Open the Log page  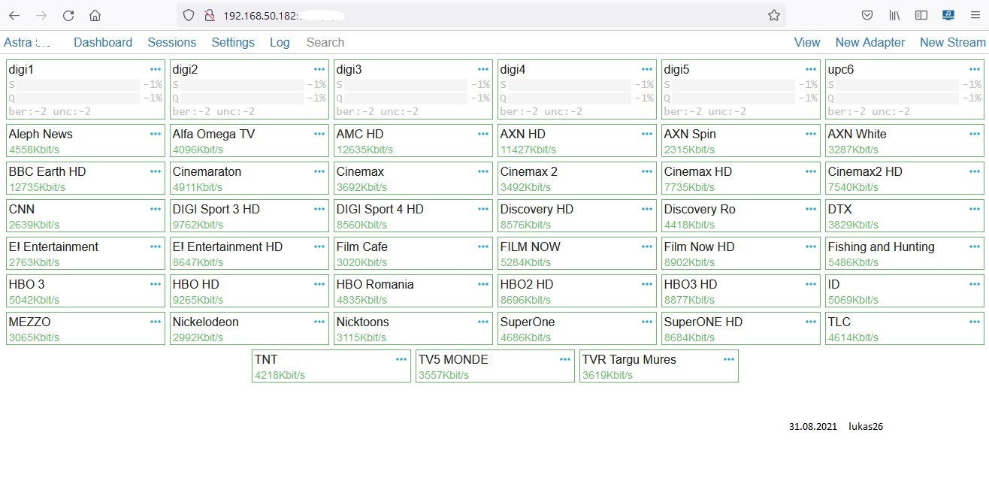[280, 42]
